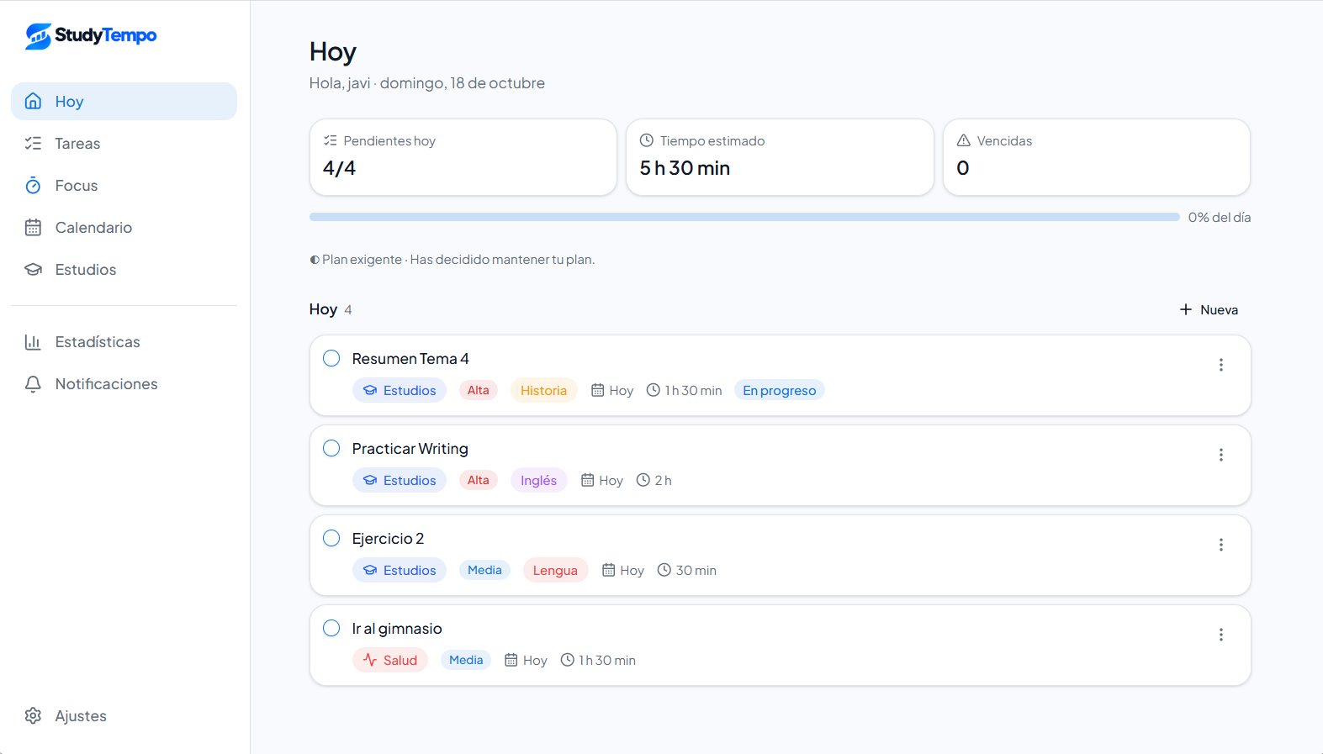The image size is (1323, 754).
Task: Go to Tareas in the sidebar
Action: coord(124,143)
